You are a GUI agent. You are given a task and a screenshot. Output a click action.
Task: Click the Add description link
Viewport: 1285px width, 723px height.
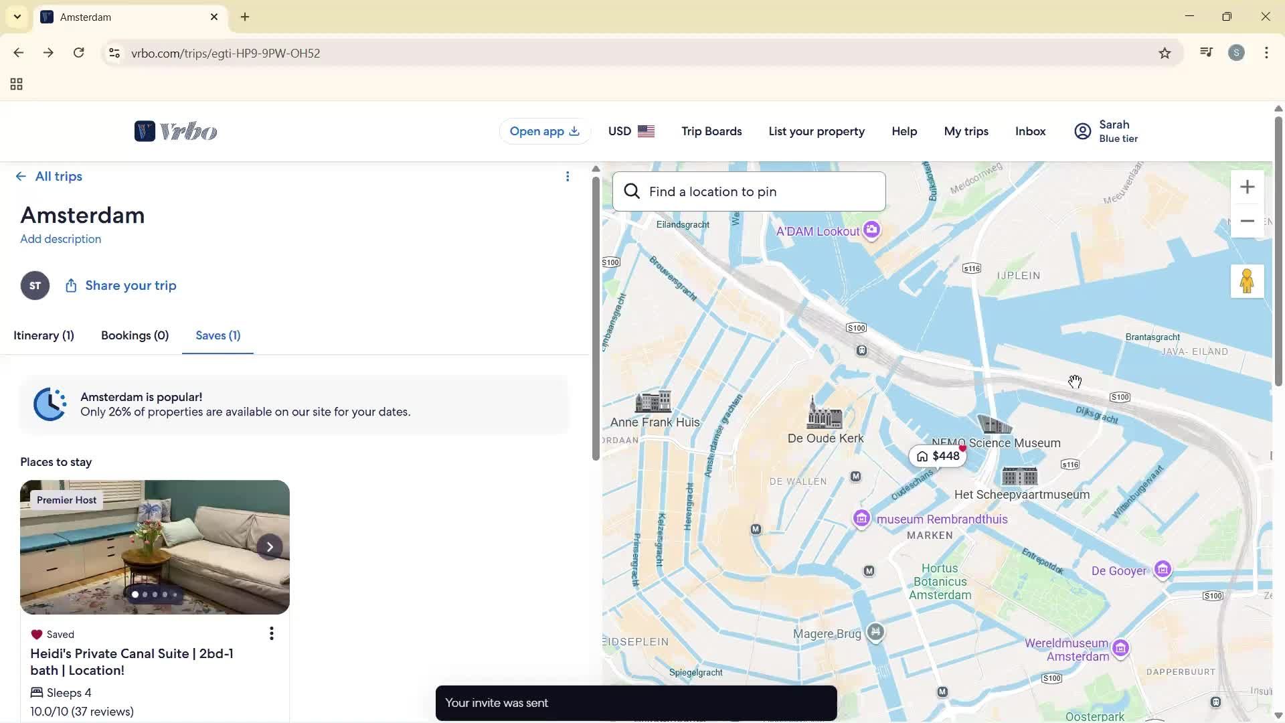point(60,239)
